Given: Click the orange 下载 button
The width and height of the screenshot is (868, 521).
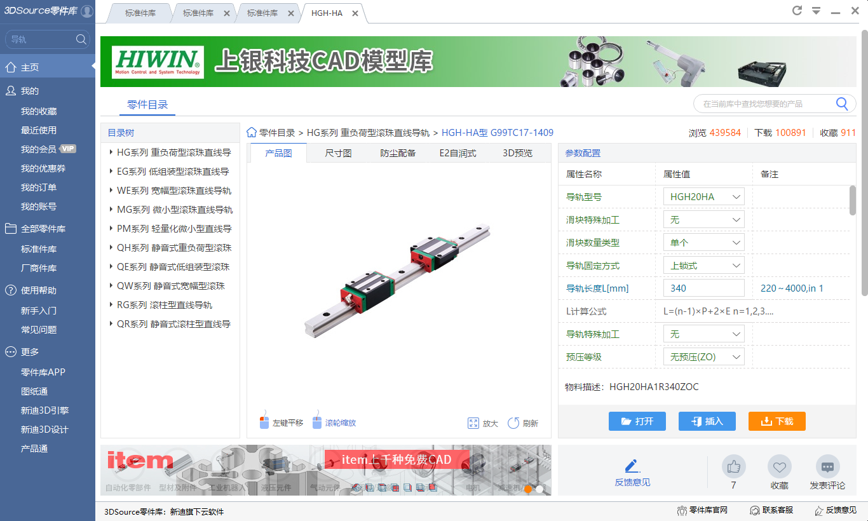Looking at the screenshot, I should [x=776, y=421].
